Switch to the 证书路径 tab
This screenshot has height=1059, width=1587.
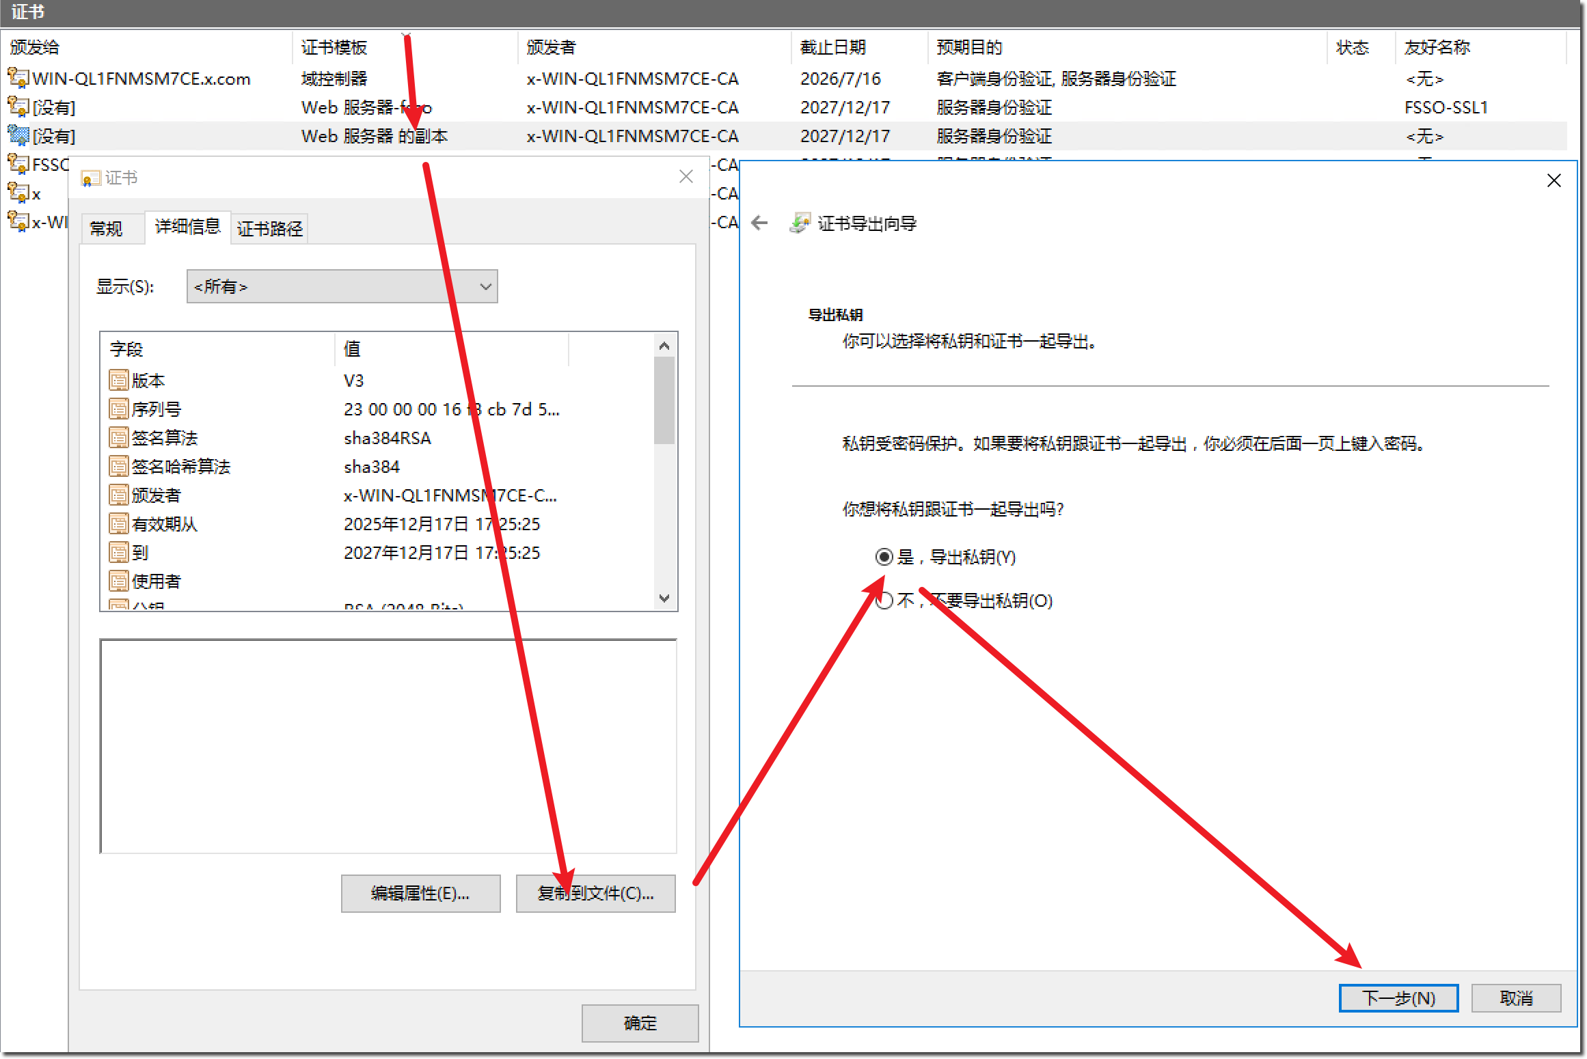[269, 228]
